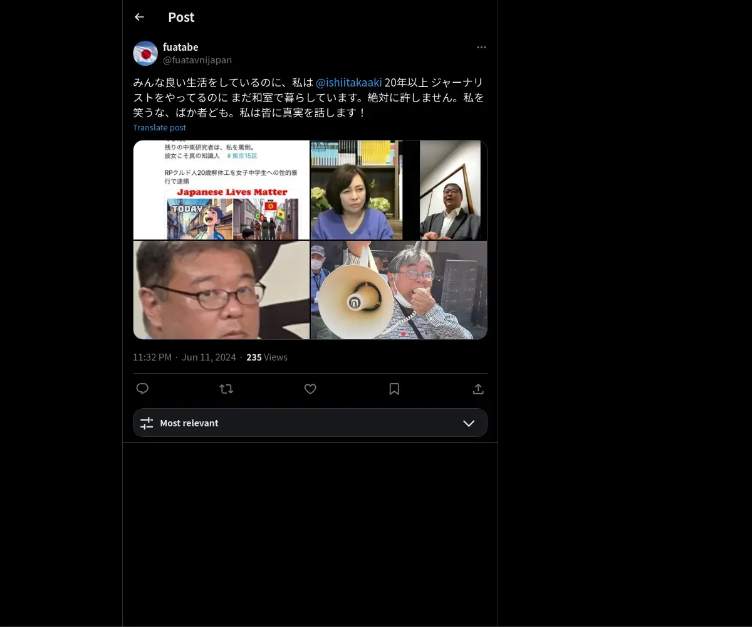The height and width of the screenshot is (627, 752).
Task: Click the 11:32 PM Jun 11, 2024 timestamp
Action: point(184,357)
